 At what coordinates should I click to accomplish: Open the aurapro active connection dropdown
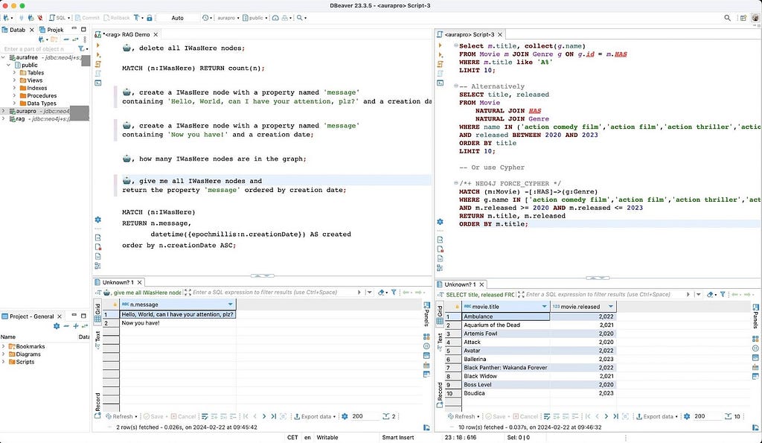tap(228, 18)
